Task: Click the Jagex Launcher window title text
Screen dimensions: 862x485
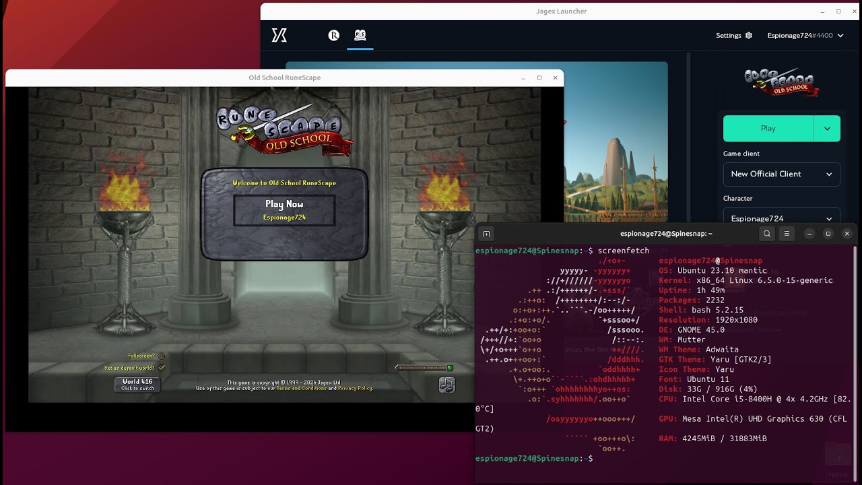Action: pos(562,11)
